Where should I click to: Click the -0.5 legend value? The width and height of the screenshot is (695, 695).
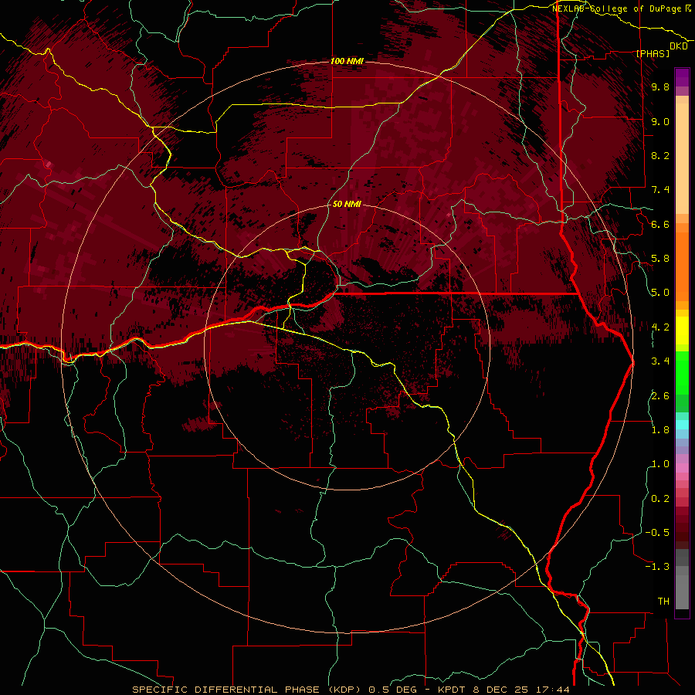[x=657, y=533]
